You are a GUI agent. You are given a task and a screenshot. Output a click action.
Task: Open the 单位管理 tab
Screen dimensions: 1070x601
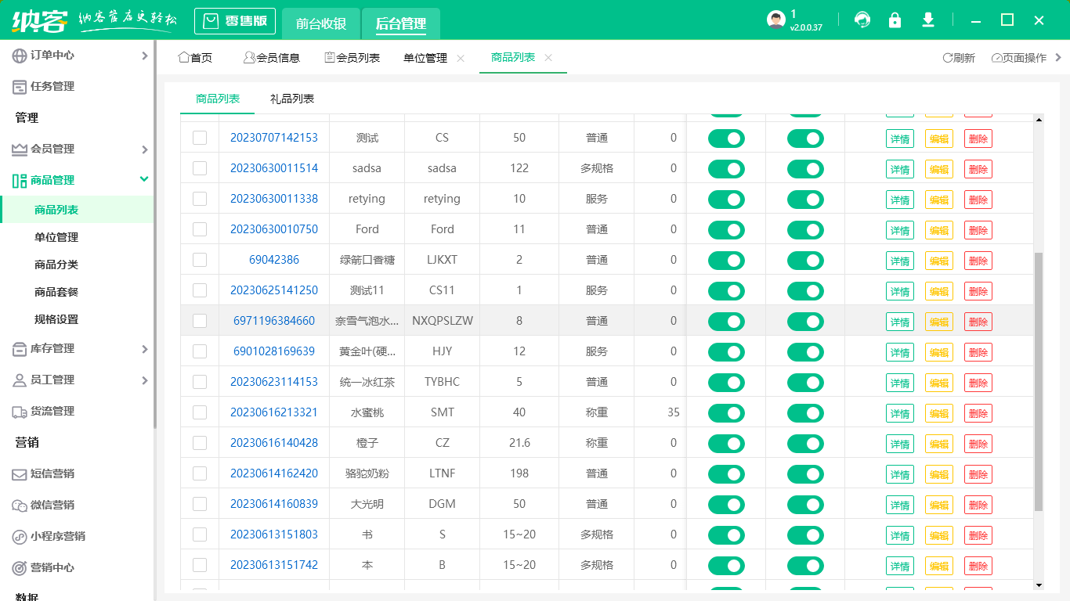pyautogui.click(x=423, y=57)
